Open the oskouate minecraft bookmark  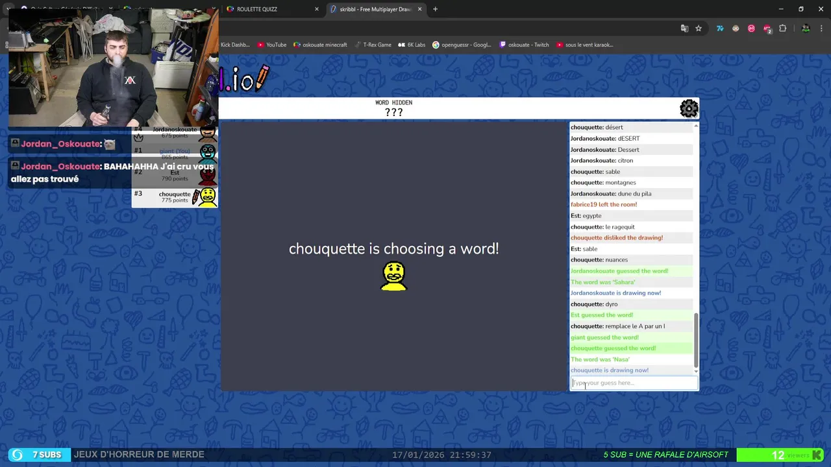(x=320, y=45)
